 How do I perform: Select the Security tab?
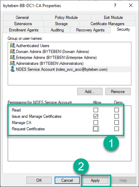point(123,29)
